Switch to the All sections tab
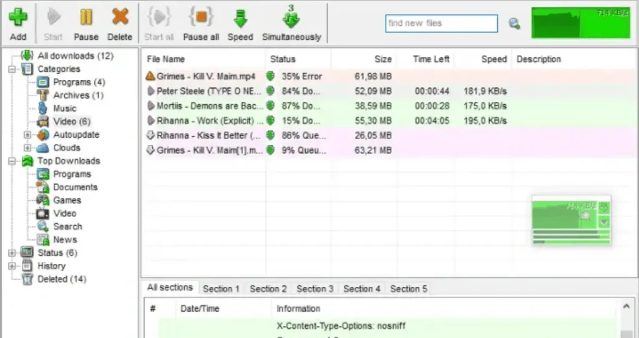The width and height of the screenshot is (639, 338). click(170, 287)
